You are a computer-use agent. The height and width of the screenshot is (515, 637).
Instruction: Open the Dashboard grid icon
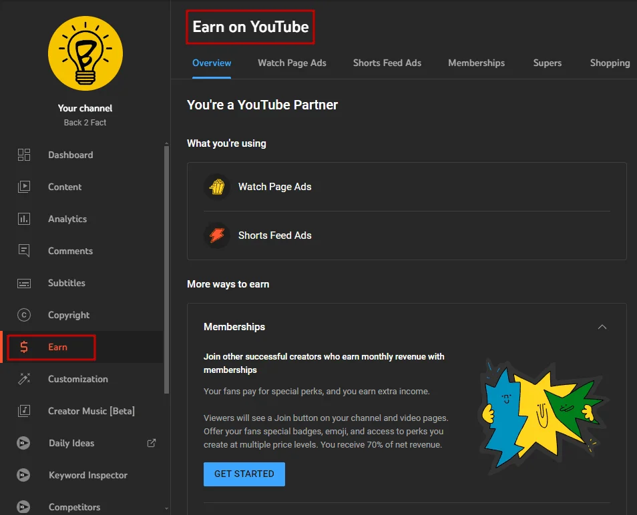[x=24, y=155]
